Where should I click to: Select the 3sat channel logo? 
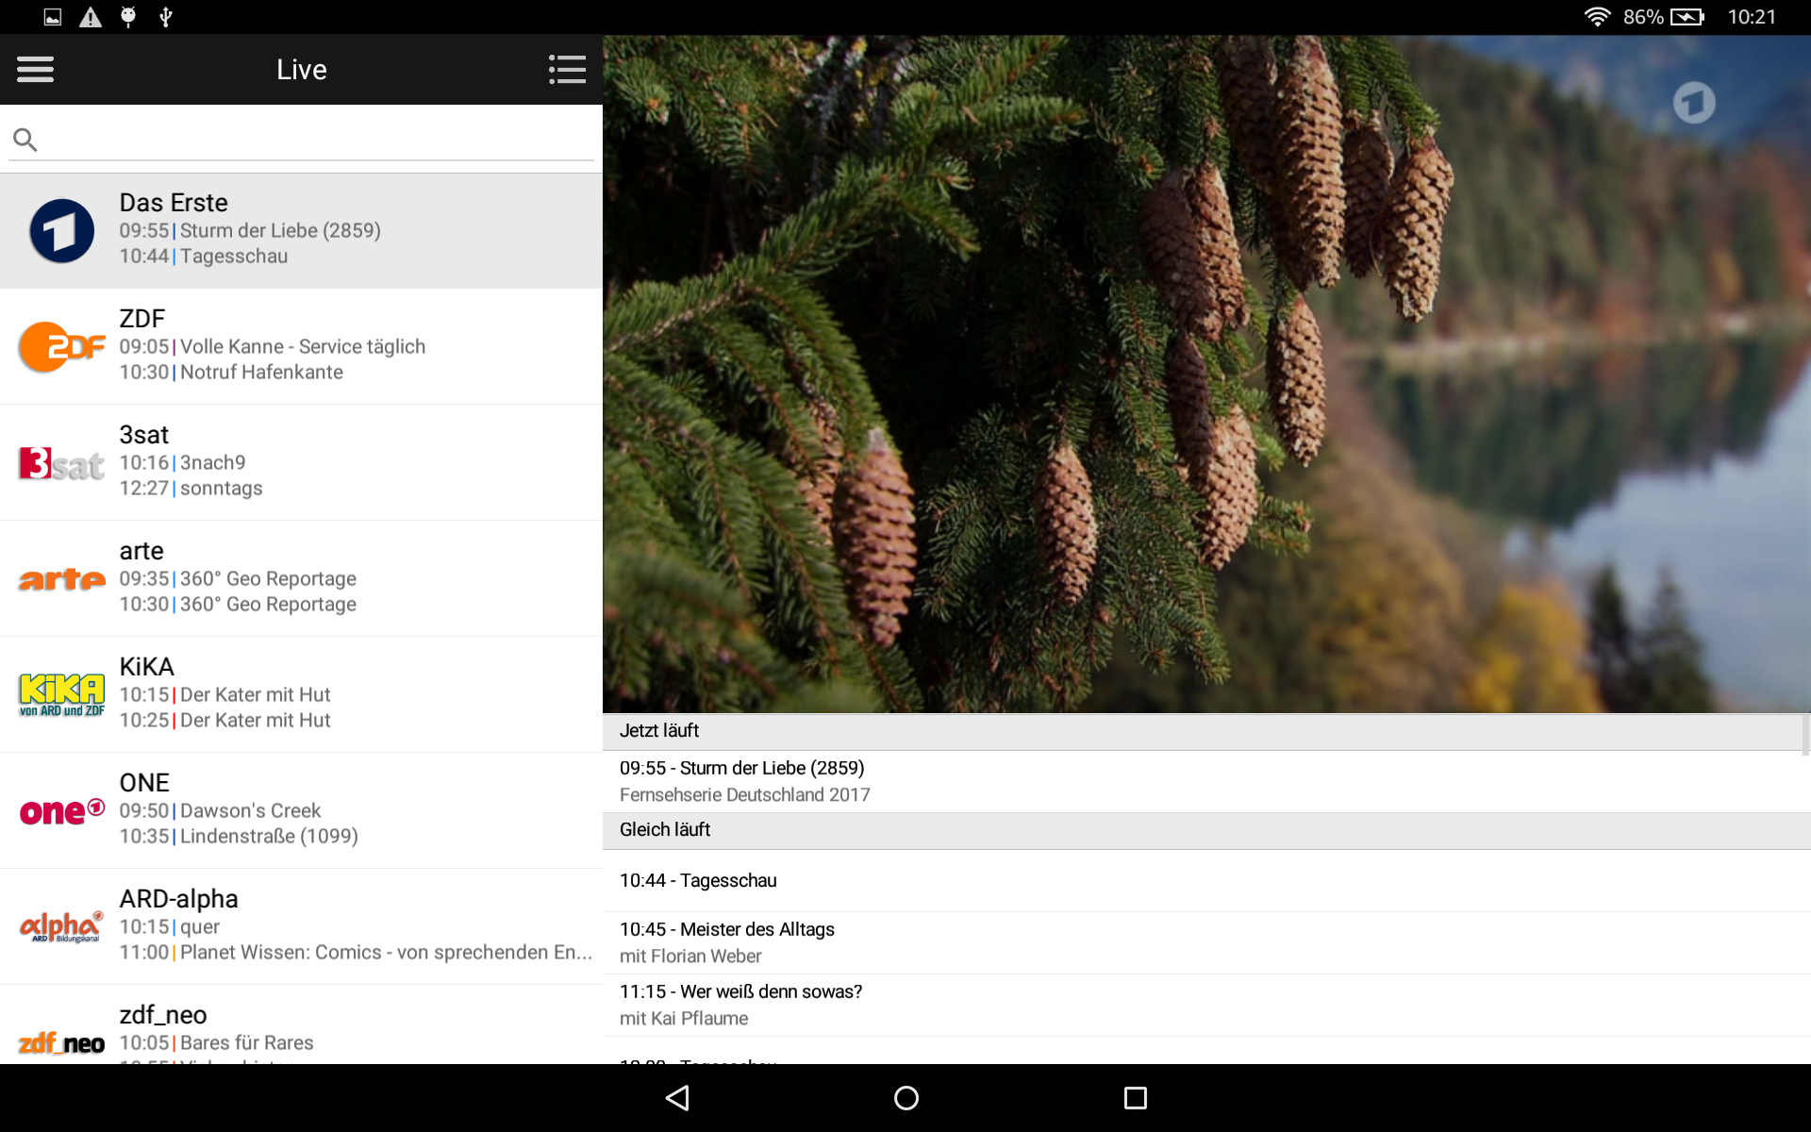(x=62, y=463)
